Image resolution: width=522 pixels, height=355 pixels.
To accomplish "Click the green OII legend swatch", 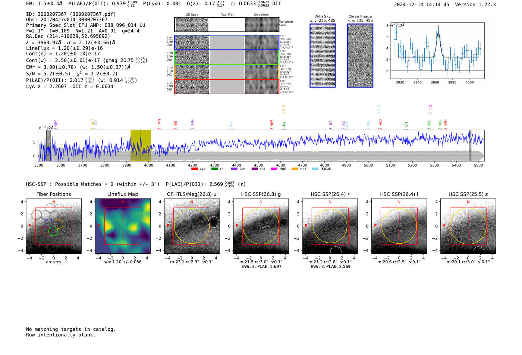I will click(x=214, y=169).
